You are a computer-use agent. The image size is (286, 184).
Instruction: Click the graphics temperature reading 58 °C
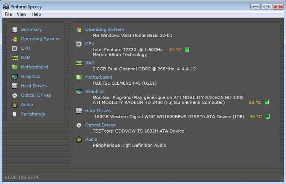click(x=255, y=102)
